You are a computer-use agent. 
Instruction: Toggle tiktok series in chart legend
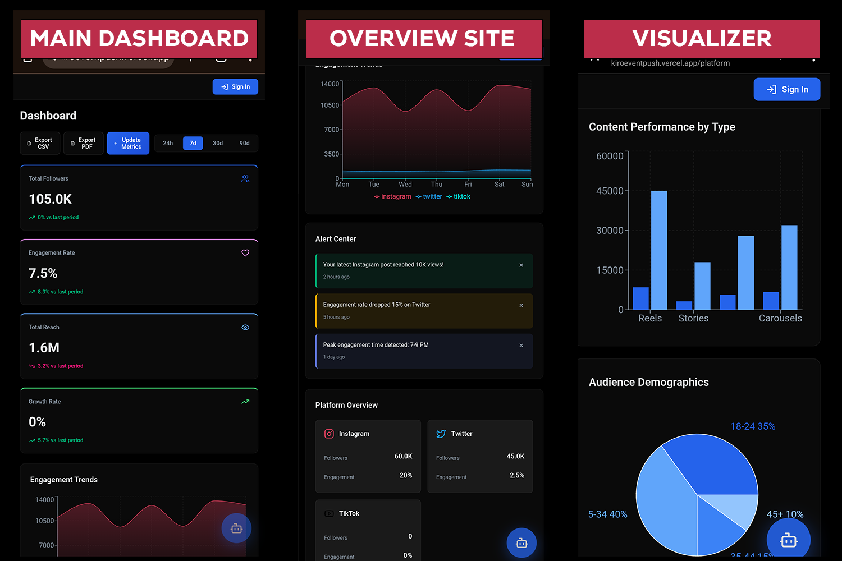(458, 196)
